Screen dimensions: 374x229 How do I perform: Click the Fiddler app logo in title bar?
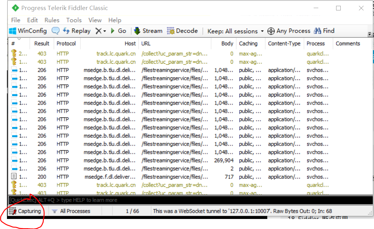click(15, 8)
